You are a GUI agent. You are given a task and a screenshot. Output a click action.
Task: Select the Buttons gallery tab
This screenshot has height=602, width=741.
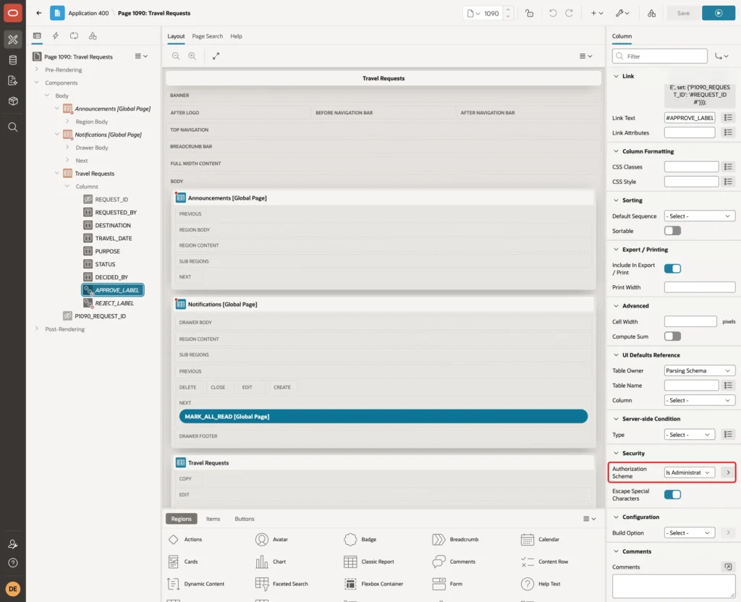[245, 519]
